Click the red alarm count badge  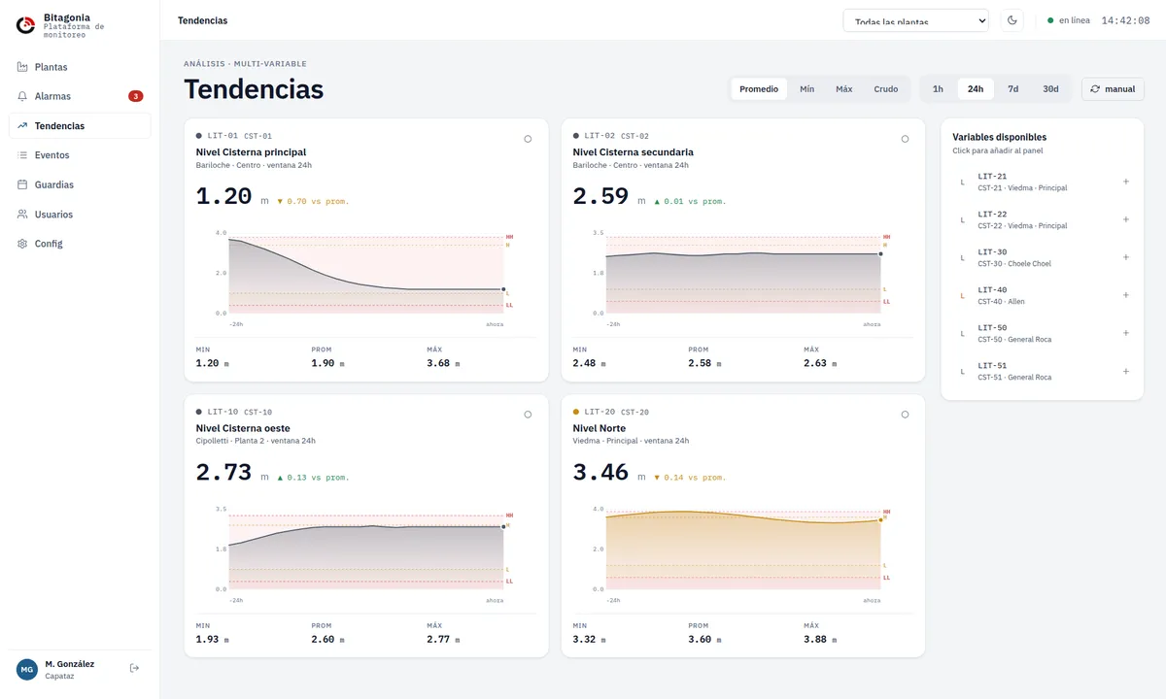click(x=136, y=96)
